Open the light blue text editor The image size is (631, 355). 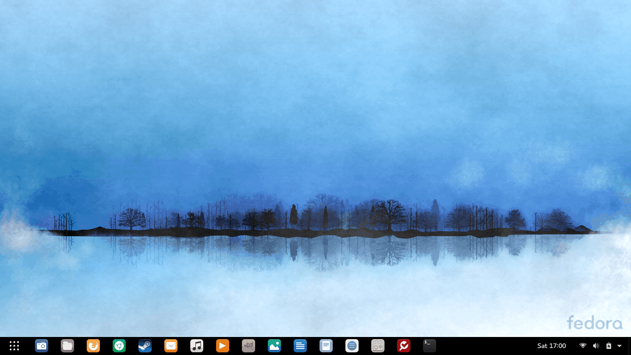(x=326, y=346)
